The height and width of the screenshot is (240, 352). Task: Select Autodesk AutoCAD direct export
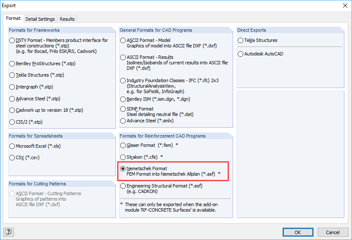pyautogui.click(x=241, y=54)
